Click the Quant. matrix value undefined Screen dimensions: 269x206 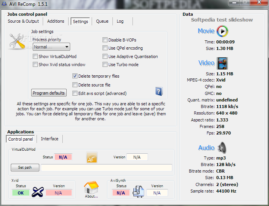point(227,100)
